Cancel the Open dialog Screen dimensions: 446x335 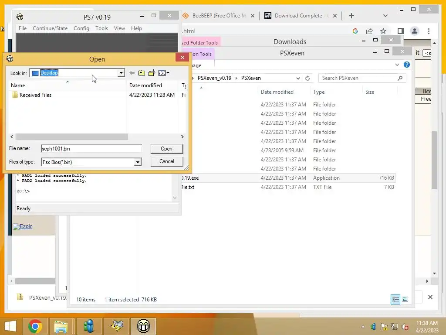click(167, 161)
